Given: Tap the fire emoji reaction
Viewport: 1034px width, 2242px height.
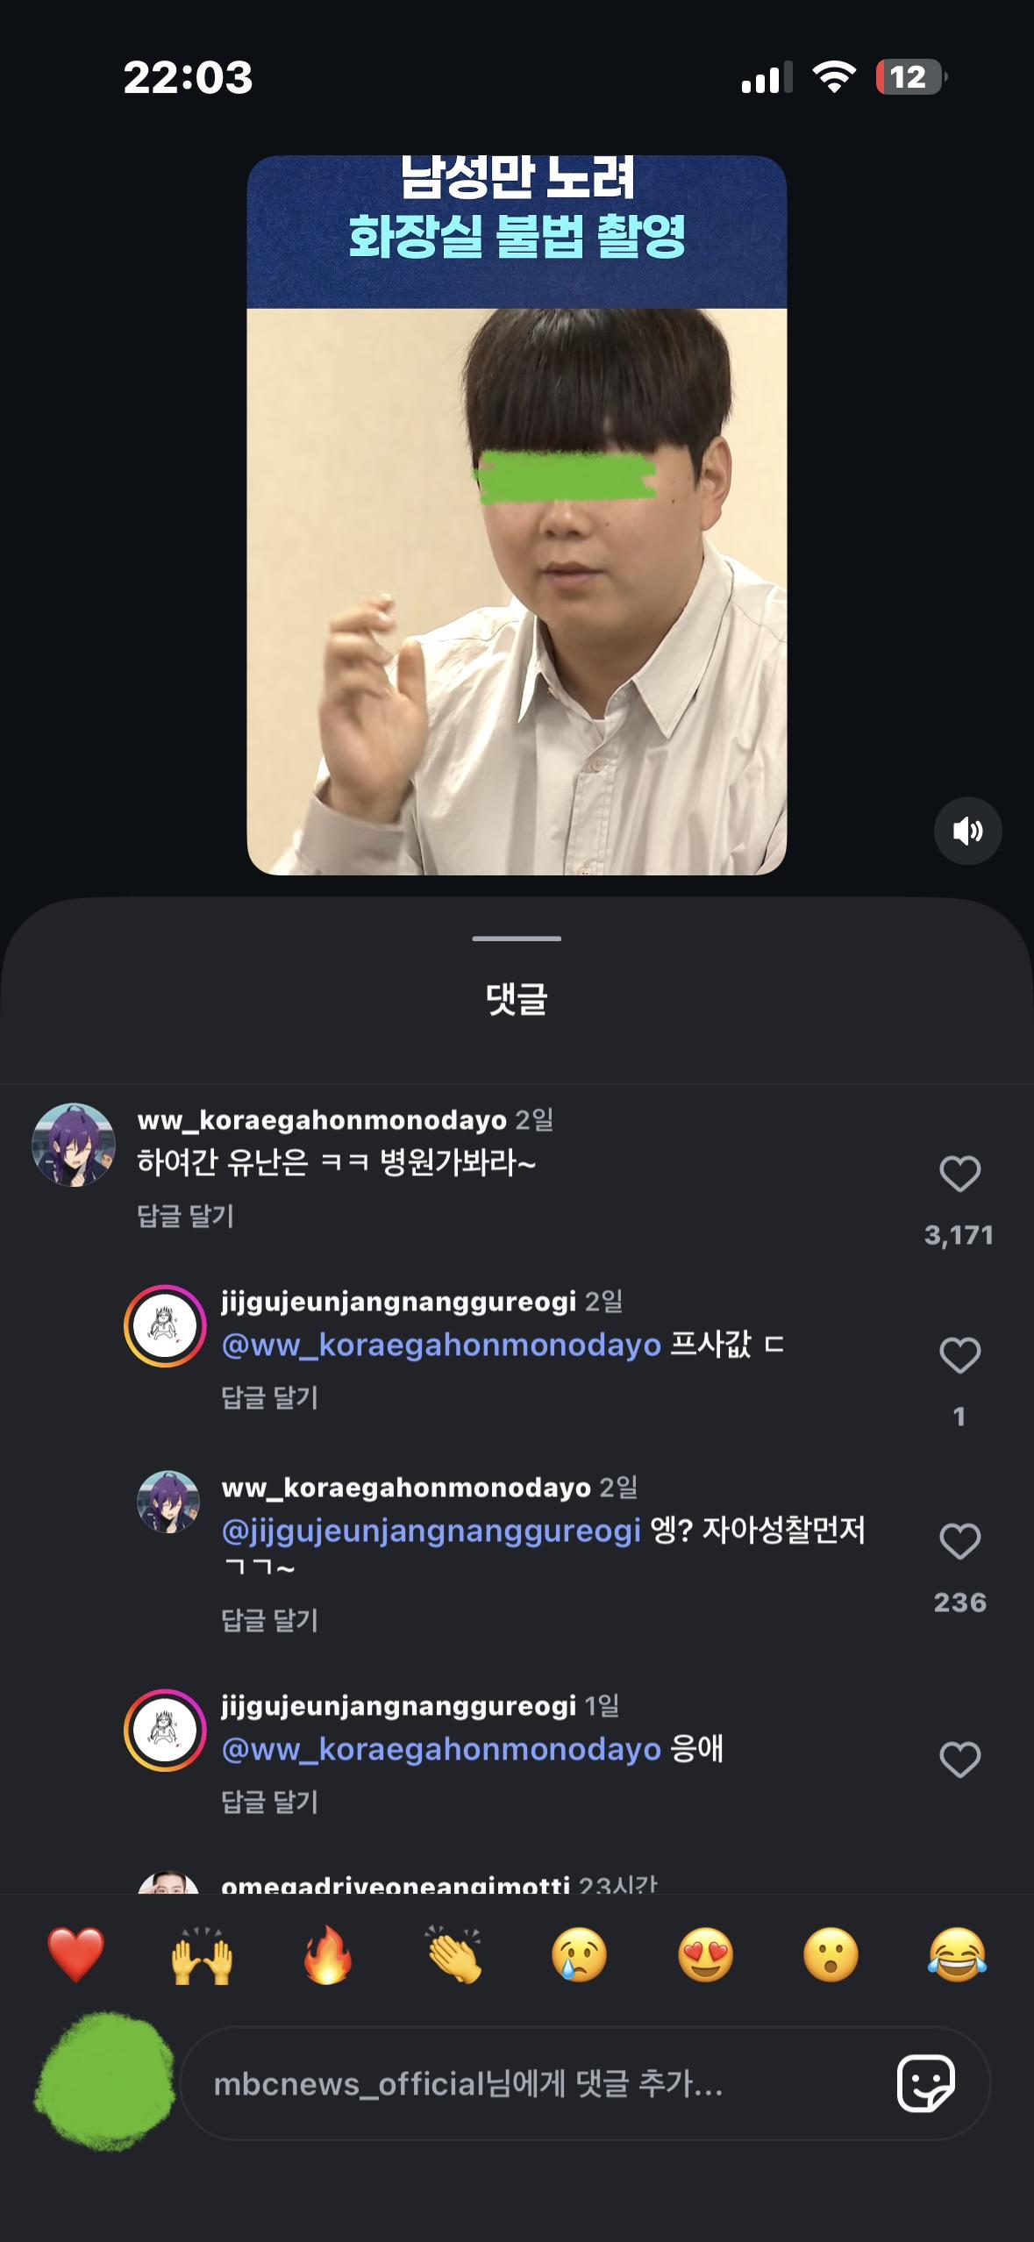Looking at the screenshot, I should 328,1955.
